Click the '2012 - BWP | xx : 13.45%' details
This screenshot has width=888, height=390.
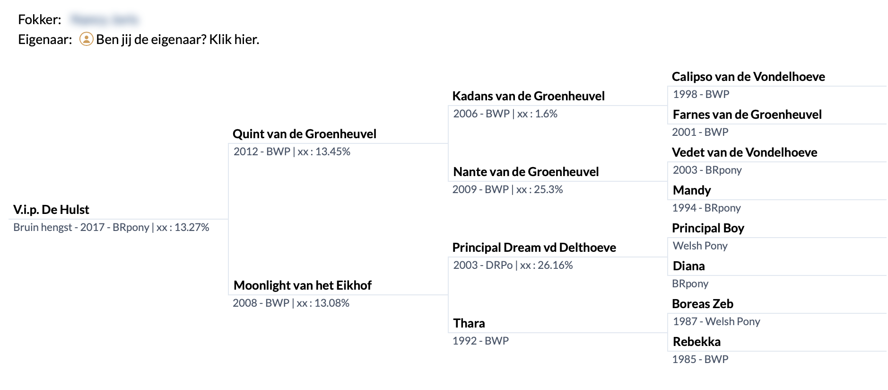[x=292, y=151]
